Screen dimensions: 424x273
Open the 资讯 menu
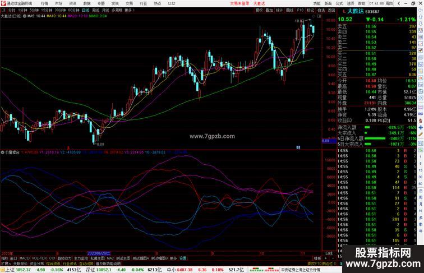tap(72, 3)
